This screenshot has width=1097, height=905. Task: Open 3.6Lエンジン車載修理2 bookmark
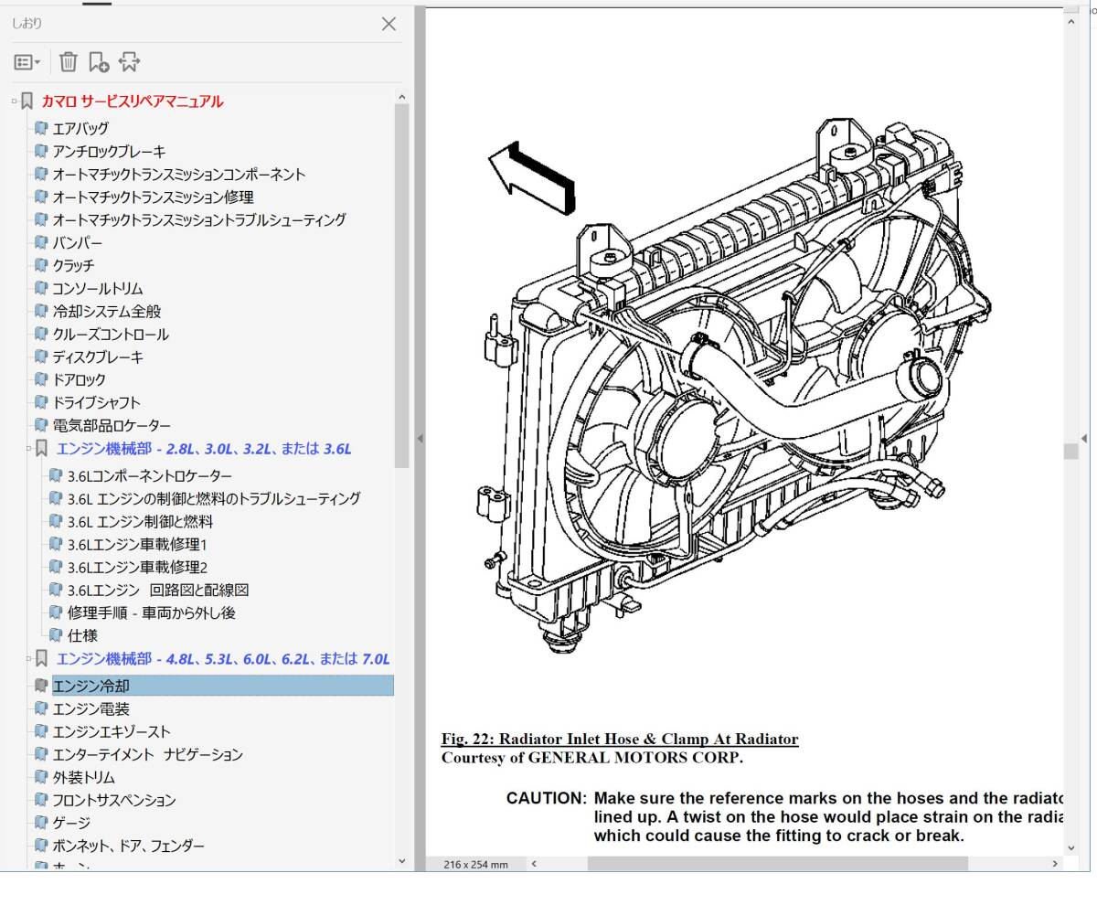click(138, 567)
